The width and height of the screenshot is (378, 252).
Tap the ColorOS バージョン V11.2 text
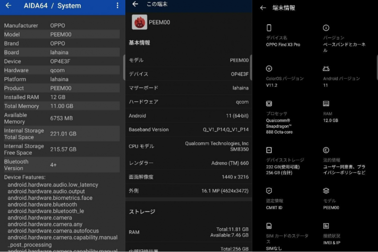coord(285,81)
